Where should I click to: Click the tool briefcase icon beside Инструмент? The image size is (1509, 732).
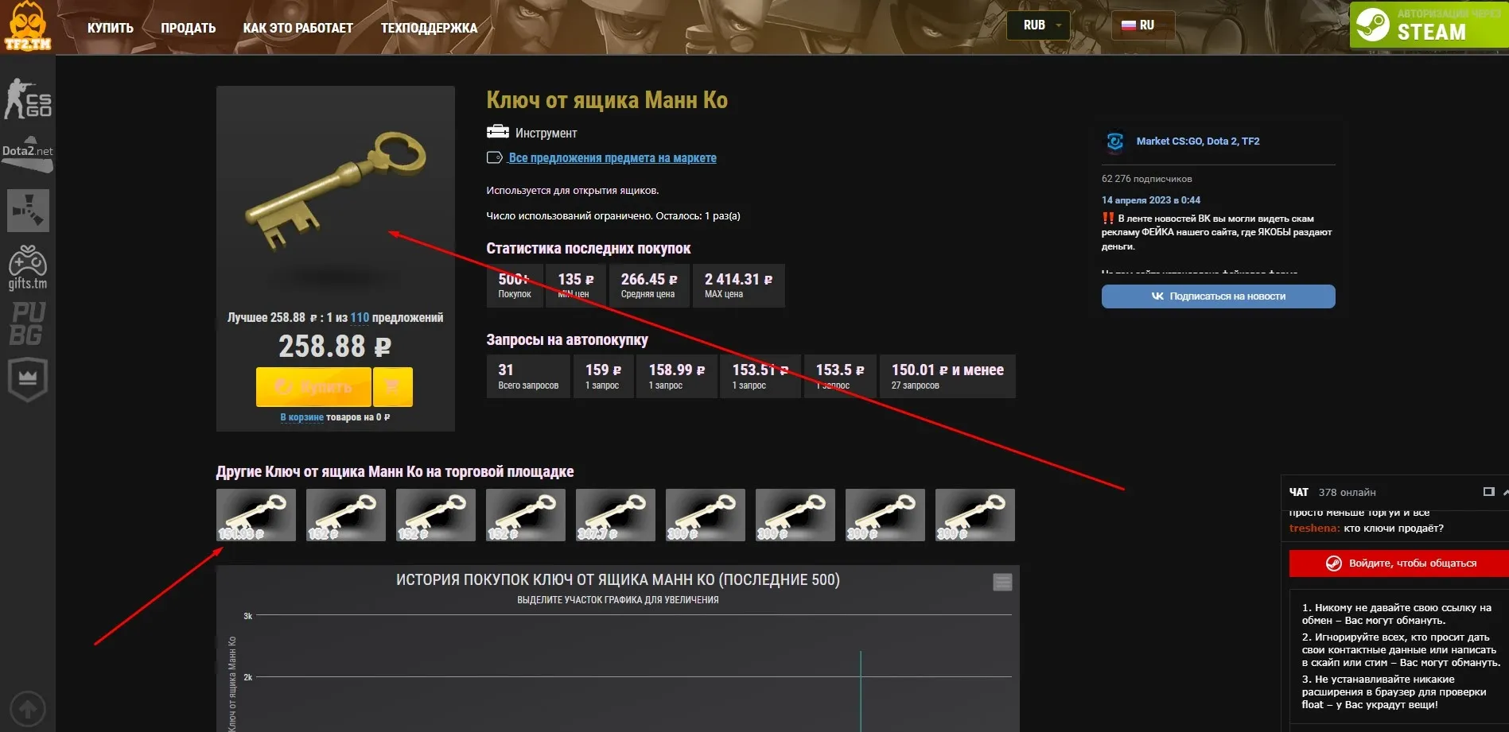click(498, 132)
